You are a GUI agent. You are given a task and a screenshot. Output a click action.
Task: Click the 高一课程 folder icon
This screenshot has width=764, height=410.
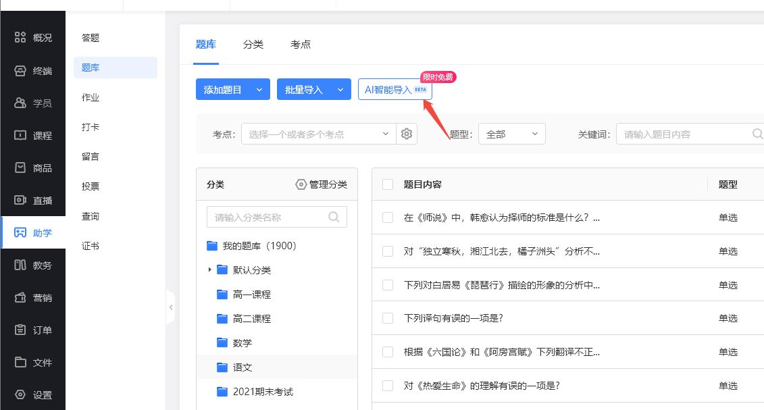tap(222, 294)
